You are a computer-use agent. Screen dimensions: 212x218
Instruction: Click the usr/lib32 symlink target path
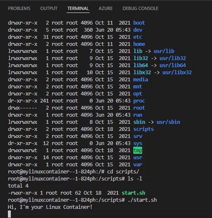(173, 58)
